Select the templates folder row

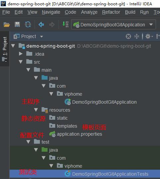(x=67, y=126)
